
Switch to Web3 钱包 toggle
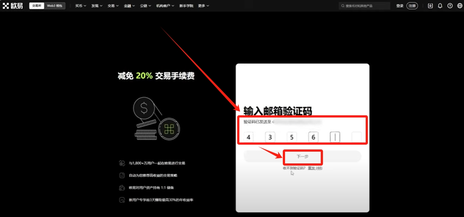click(55, 6)
